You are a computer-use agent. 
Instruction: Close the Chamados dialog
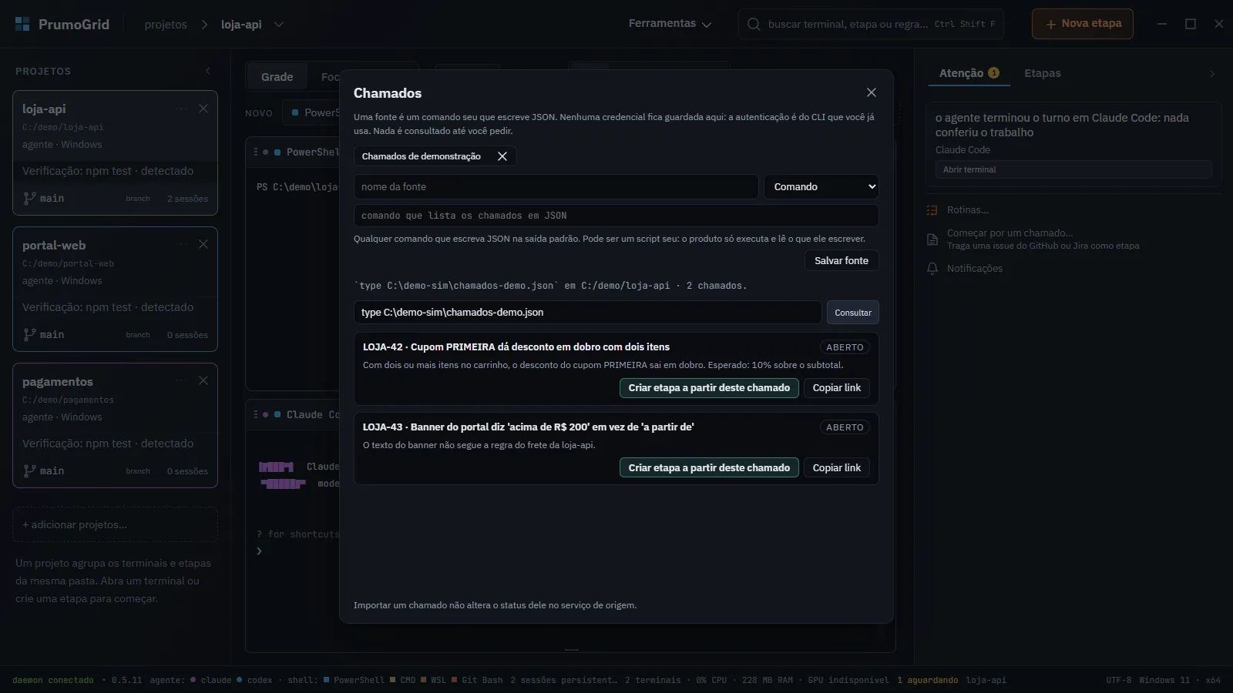click(872, 92)
